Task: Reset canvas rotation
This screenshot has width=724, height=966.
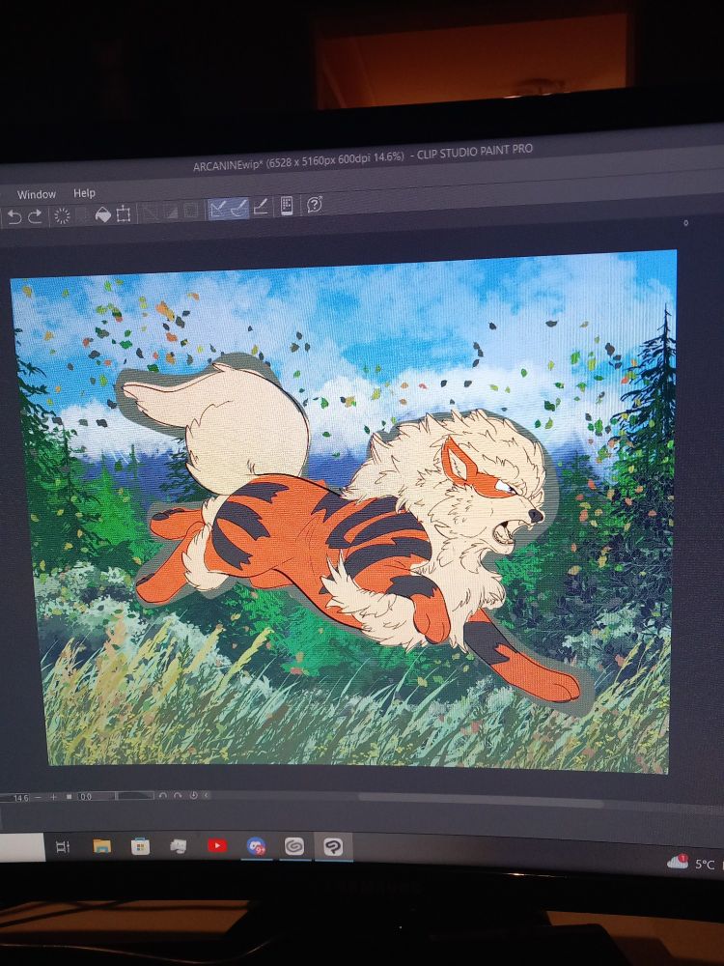Action: [193, 795]
